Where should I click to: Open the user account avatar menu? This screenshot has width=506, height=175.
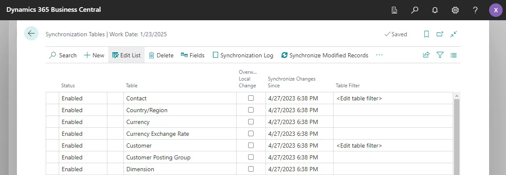click(x=496, y=10)
